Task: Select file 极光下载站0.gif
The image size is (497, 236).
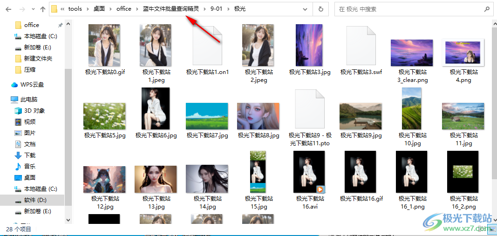Action: click(105, 50)
